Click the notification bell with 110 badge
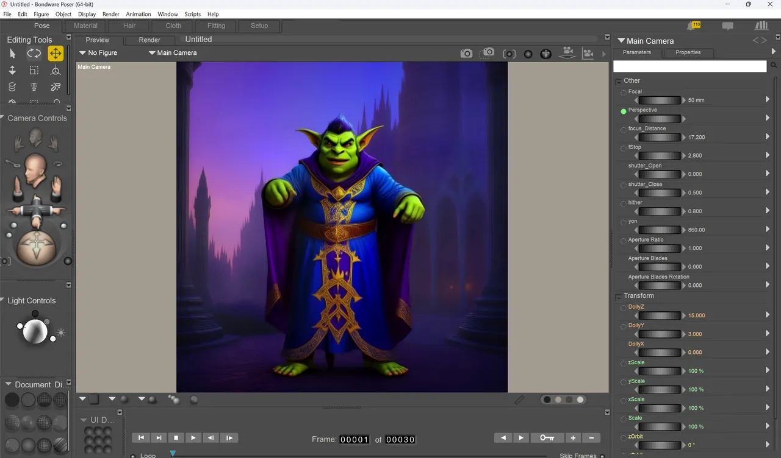The image size is (781, 458). pyautogui.click(x=693, y=26)
